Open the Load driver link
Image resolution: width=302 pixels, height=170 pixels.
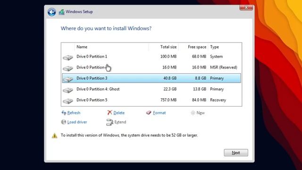pos(77,122)
